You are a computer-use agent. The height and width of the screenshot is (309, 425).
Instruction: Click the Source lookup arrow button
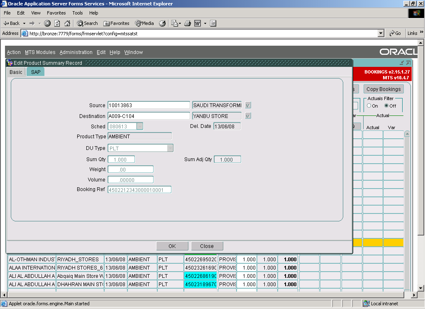coord(248,105)
